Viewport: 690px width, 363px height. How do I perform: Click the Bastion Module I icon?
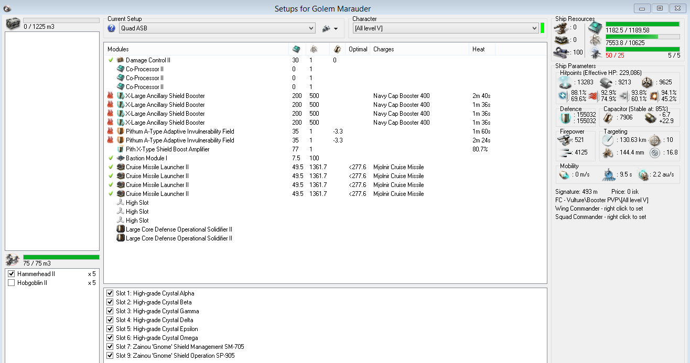pos(120,158)
